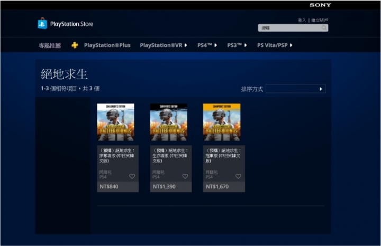Open the 排序方式 sort dropdown
The image size is (381, 246).
click(x=296, y=89)
